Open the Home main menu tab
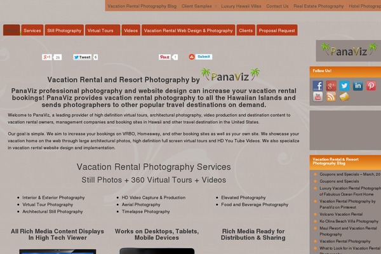 (x=11, y=30)
